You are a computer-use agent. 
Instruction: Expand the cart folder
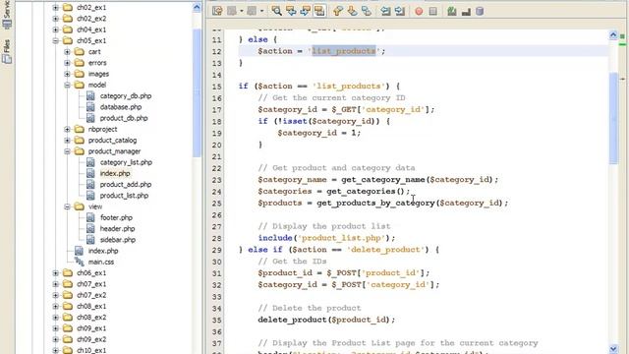coord(68,52)
